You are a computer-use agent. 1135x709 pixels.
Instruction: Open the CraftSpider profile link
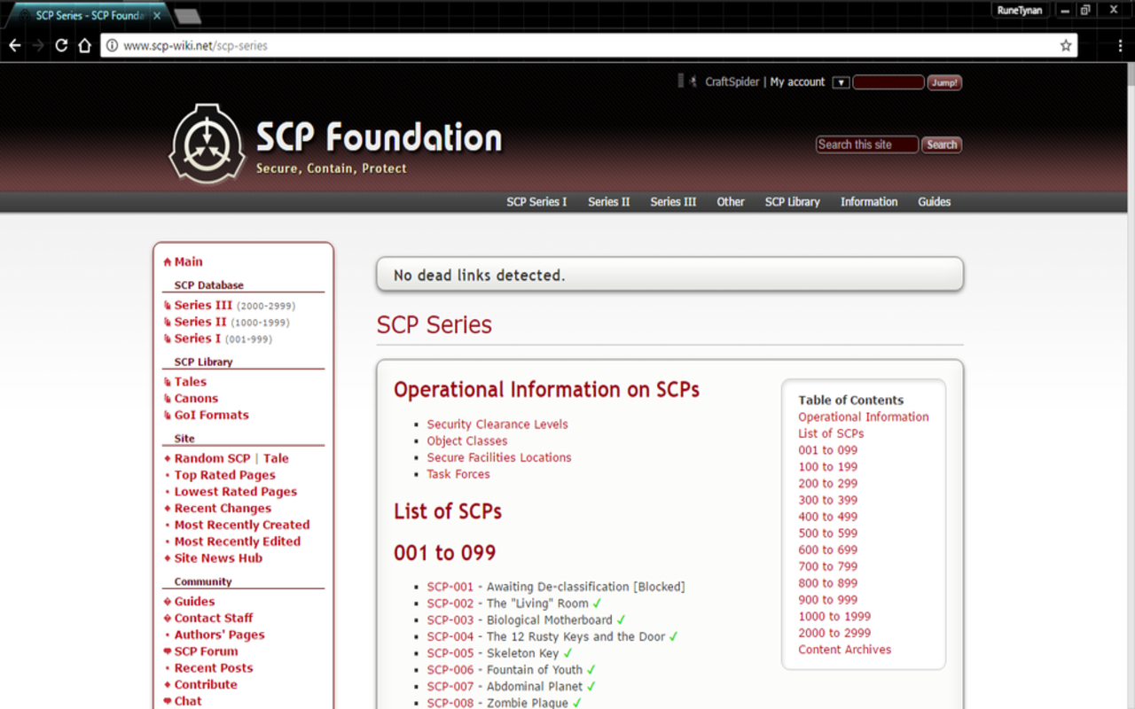[x=732, y=82]
